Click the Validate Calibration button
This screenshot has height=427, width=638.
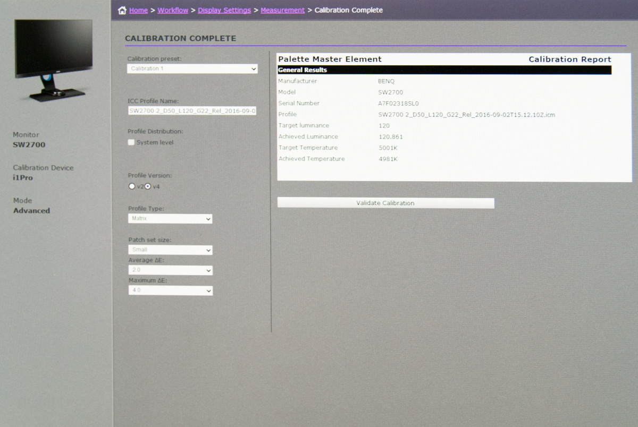[385, 203]
